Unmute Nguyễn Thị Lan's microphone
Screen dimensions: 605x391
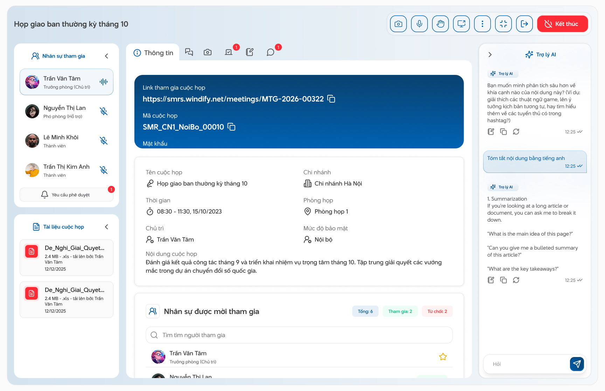104,111
